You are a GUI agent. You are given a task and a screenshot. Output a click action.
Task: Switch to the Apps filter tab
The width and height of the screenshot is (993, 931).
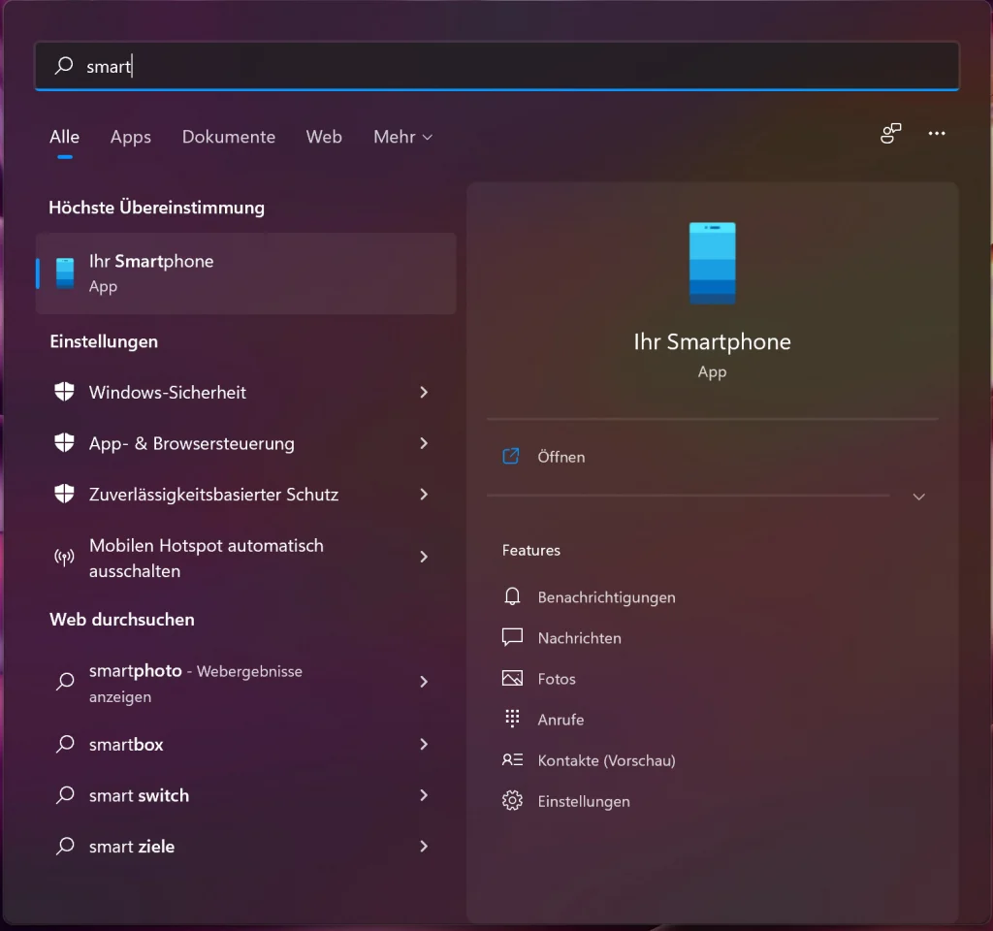(x=131, y=137)
